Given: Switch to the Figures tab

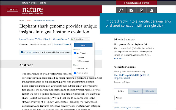Looking at the screenshot, I should [135, 91].
